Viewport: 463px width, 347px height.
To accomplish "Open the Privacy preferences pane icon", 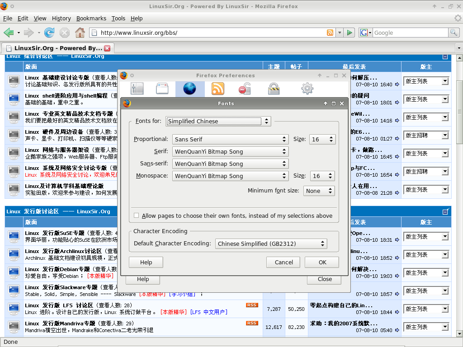I will click(245, 89).
